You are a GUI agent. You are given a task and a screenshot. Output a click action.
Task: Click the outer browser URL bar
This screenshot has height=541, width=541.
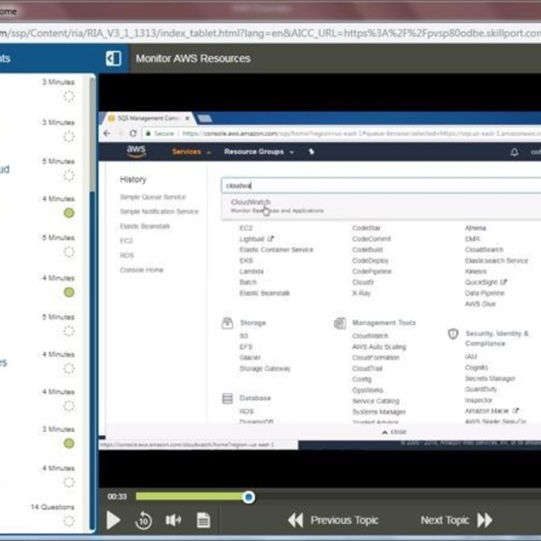coord(270,33)
